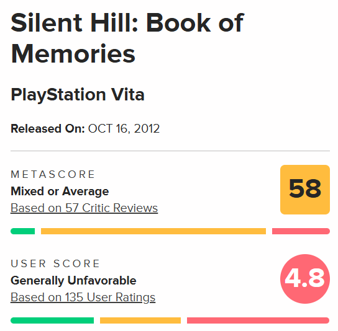Viewport: 338px width, 331px height.
Task: Select the yellow mixed critic reviews bar
Action: click(x=153, y=231)
